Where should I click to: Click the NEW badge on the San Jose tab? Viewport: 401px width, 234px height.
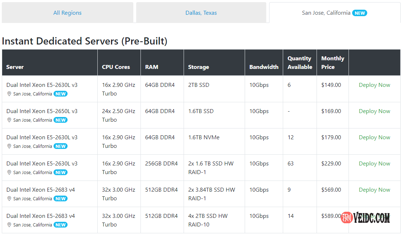[359, 13]
